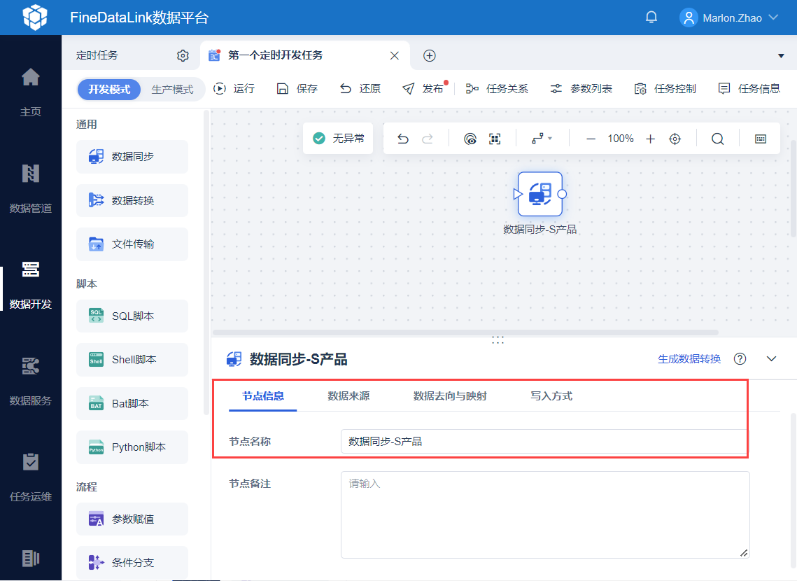Open help question mark icon
Image resolution: width=797 pixels, height=581 pixels.
[740, 359]
